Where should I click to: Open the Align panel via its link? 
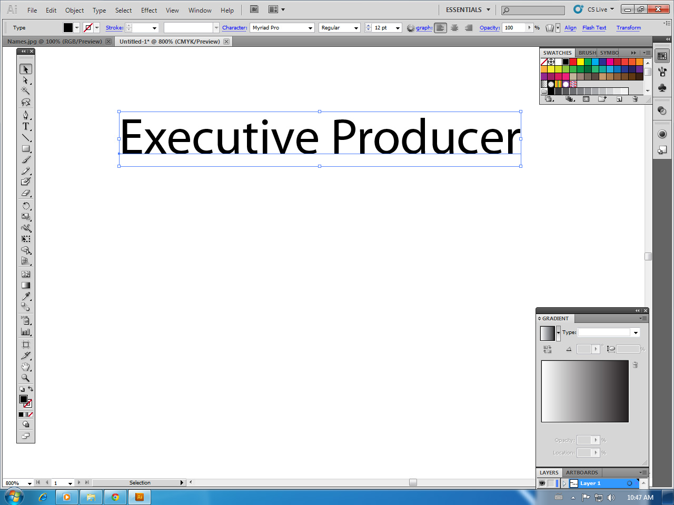point(570,28)
